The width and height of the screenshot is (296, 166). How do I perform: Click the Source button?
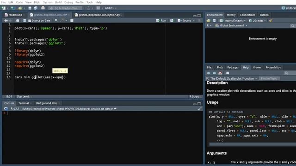pyautogui.click(x=185, y=20)
